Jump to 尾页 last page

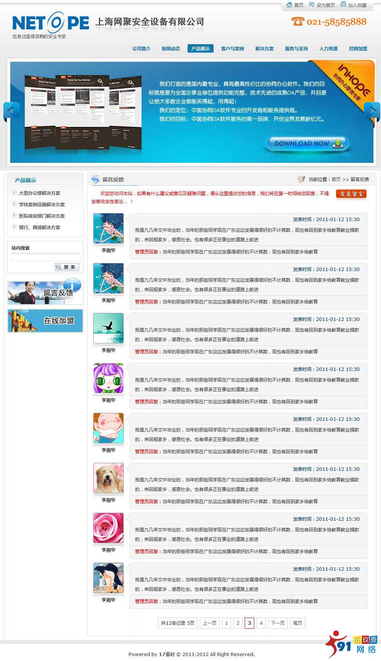pyautogui.click(x=298, y=623)
